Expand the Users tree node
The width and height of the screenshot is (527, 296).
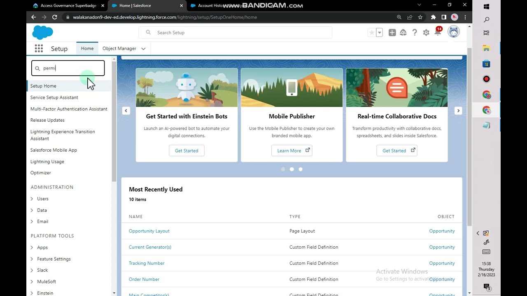(x=32, y=199)
